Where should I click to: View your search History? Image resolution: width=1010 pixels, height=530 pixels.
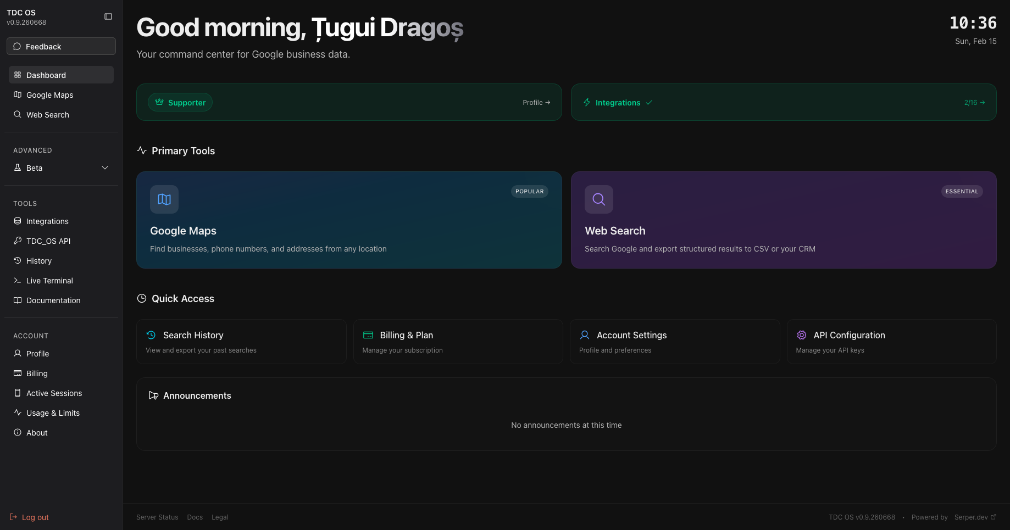tap(39, 260)
